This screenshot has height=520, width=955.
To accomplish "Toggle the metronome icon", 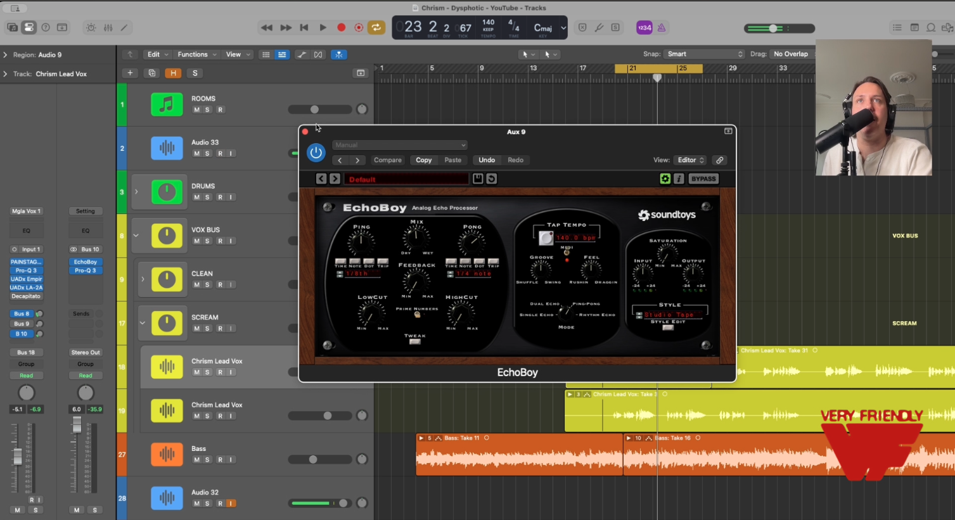I will pyautogui.click(x=661, y=27).
